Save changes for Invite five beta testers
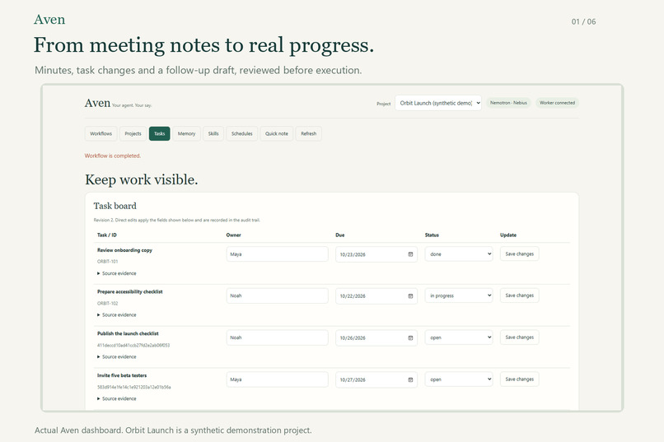The height and width of the screenshot is (442, 664). (519, 379)
